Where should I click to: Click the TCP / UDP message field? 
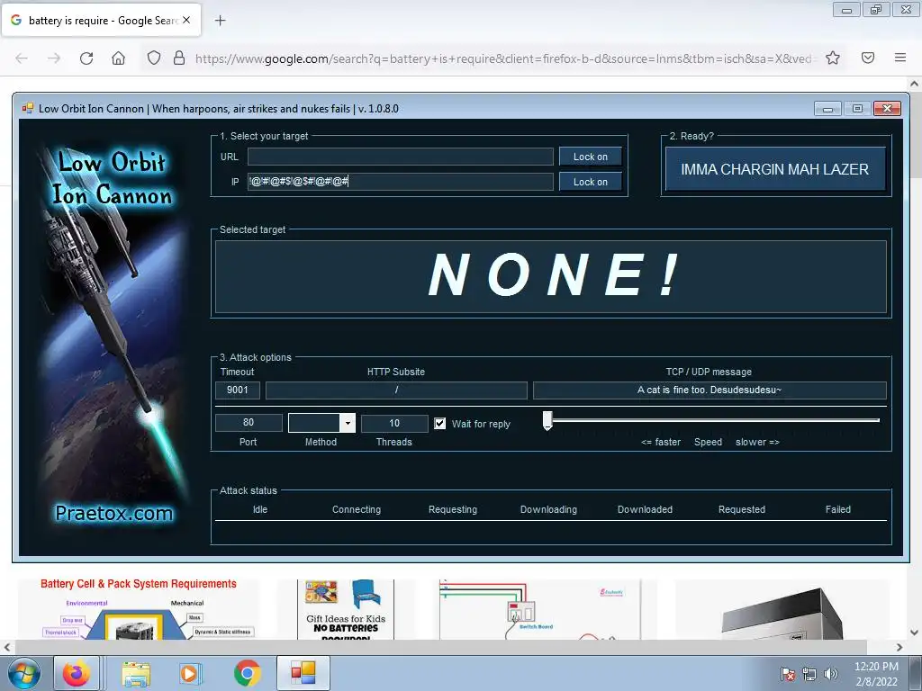pos(710,390)
